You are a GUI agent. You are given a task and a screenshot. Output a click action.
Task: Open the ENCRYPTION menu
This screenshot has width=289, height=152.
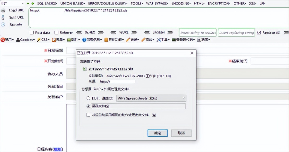(219, 3)
